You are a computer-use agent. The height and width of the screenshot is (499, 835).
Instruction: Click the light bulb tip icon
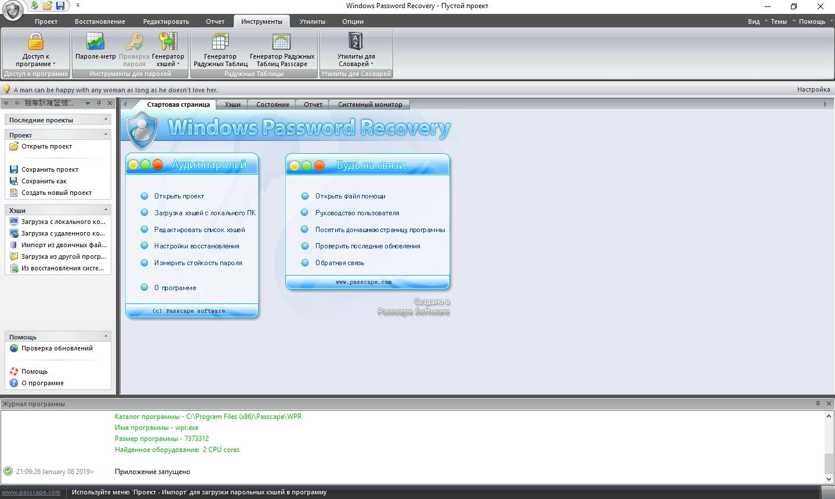point(7,89)
